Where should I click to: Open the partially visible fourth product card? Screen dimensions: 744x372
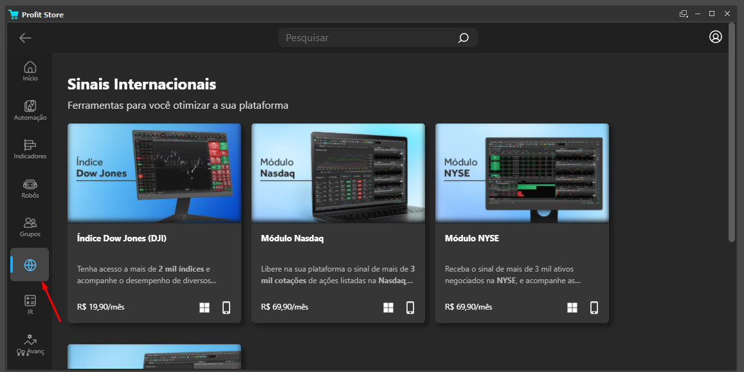coord(154,357)
